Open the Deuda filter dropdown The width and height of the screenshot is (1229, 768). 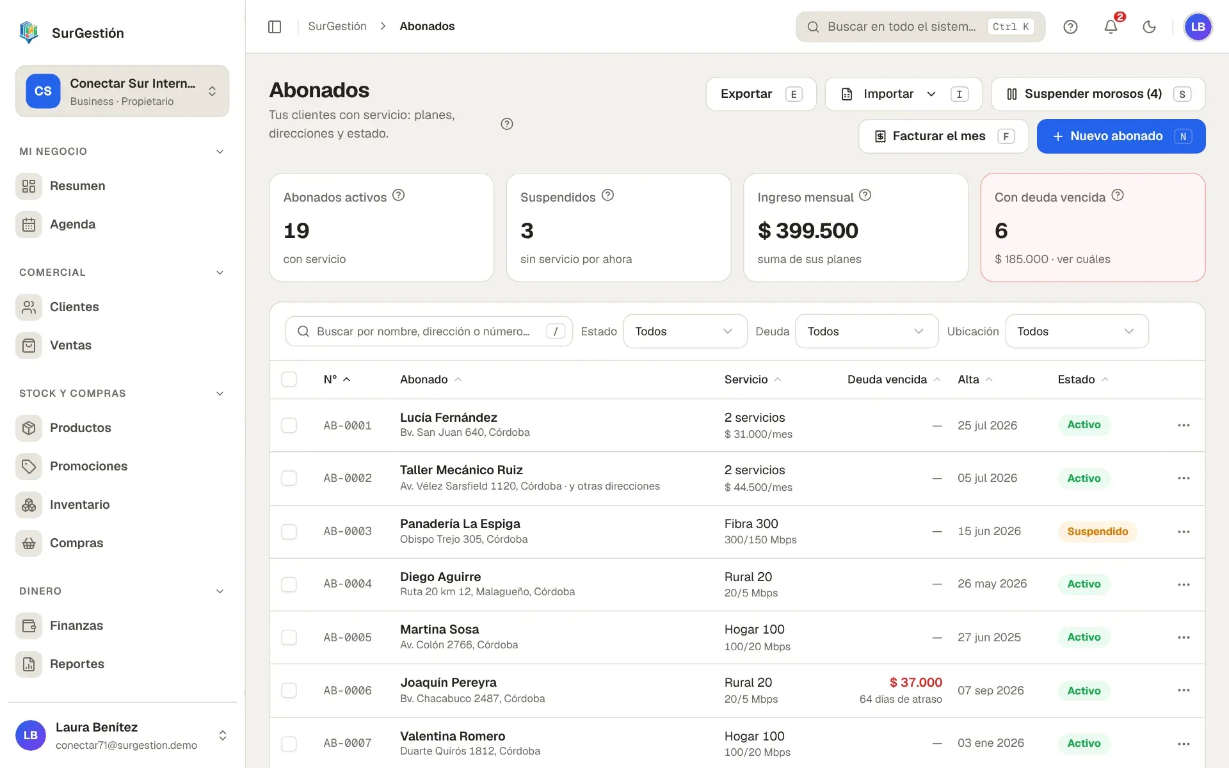(867, 332)
